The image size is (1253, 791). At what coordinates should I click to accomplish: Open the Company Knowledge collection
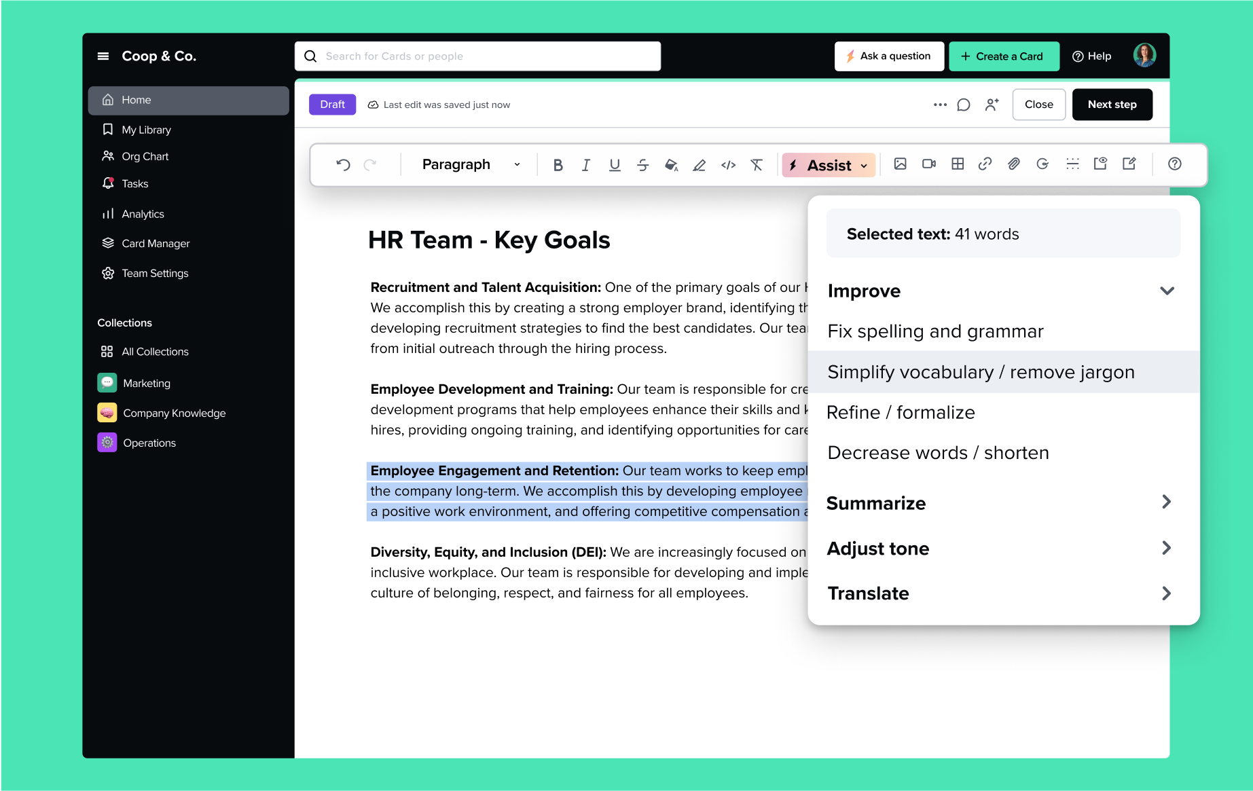pyautogui.click(x=174, y=412)
